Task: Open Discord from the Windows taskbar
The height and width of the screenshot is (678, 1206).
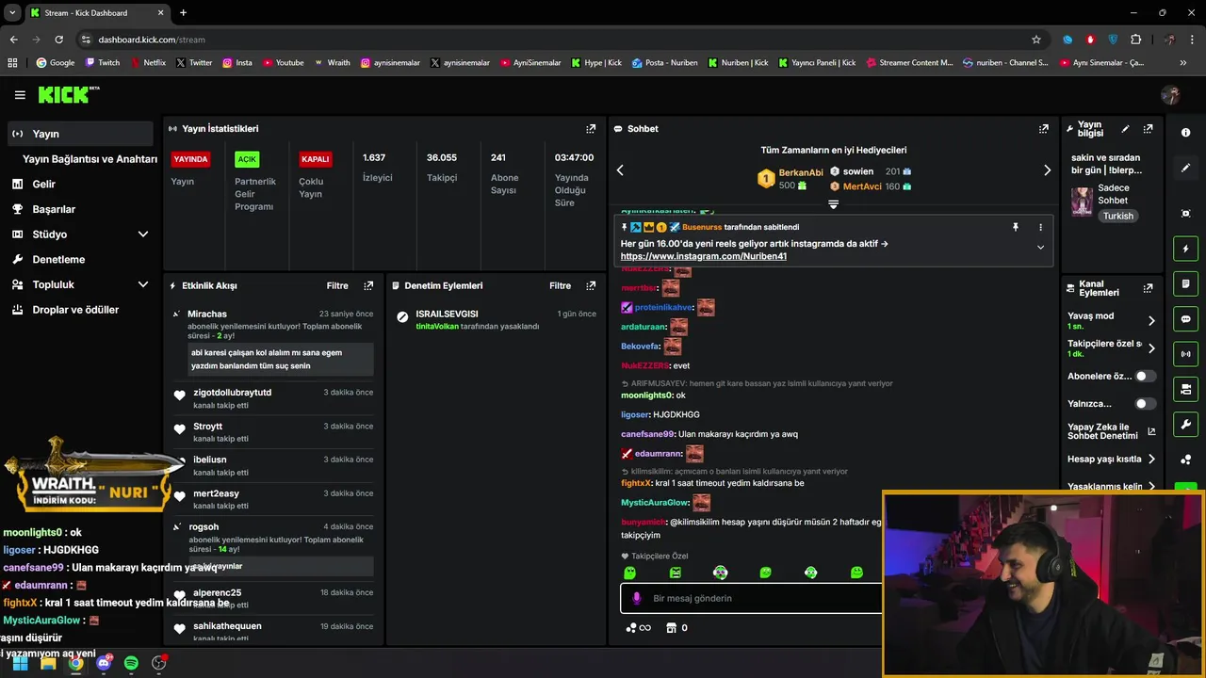Action: pos(104,663)
